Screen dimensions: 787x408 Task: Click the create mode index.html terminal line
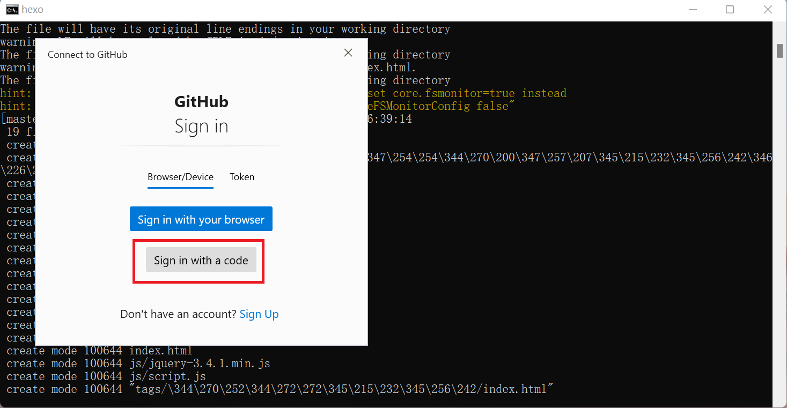point(99,351)
